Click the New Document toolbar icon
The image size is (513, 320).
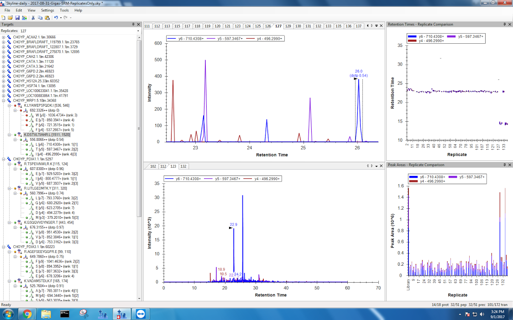4,17
